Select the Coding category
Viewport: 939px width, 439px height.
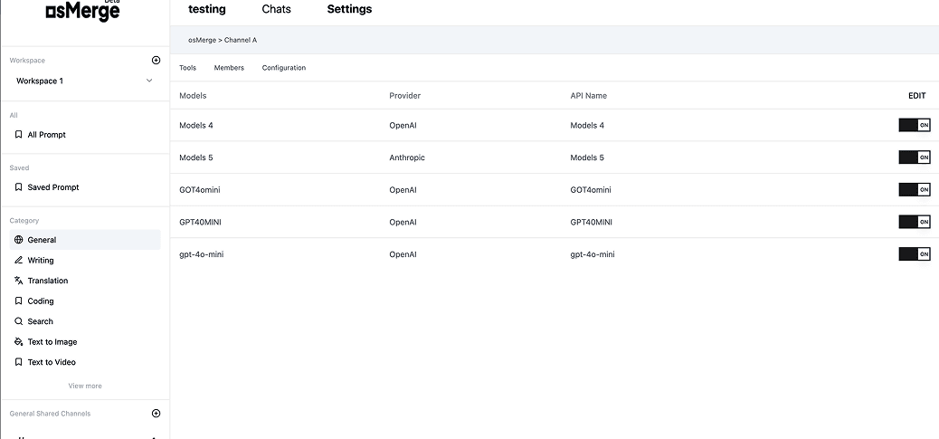pos(41,301)
